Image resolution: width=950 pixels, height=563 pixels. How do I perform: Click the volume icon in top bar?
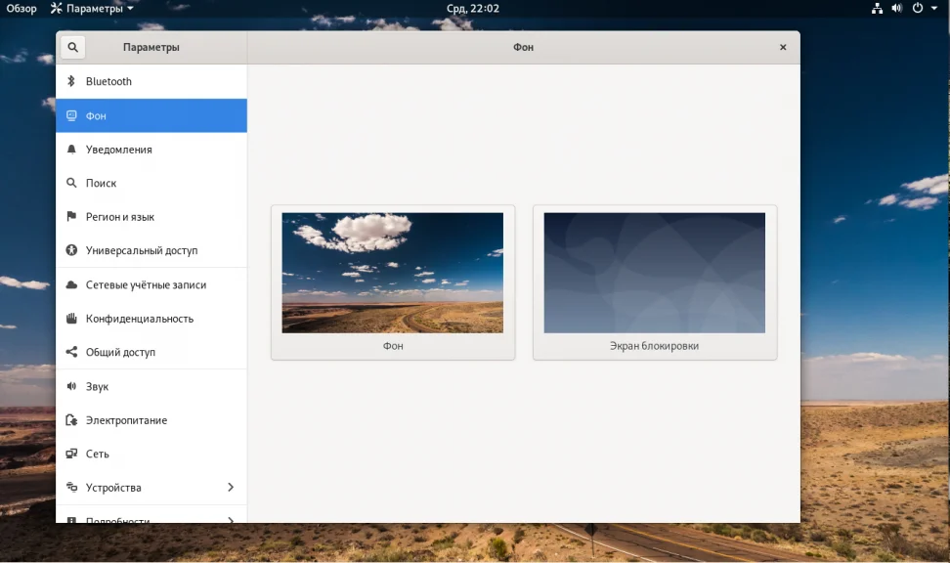point(896,9)
